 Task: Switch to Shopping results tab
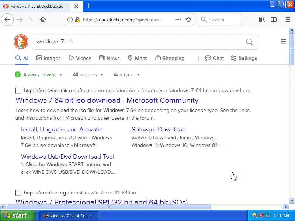pos(170,58)
